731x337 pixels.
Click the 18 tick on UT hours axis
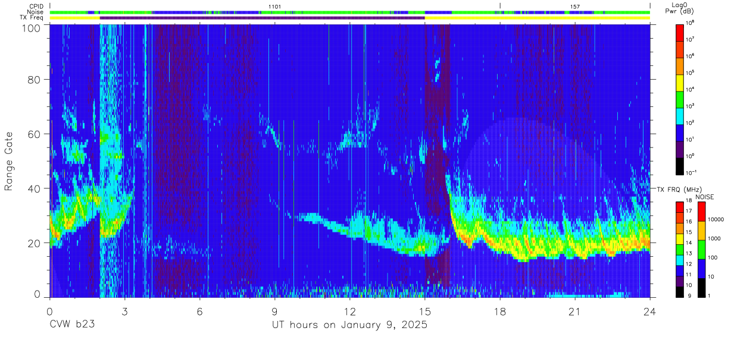click(500, 311)
